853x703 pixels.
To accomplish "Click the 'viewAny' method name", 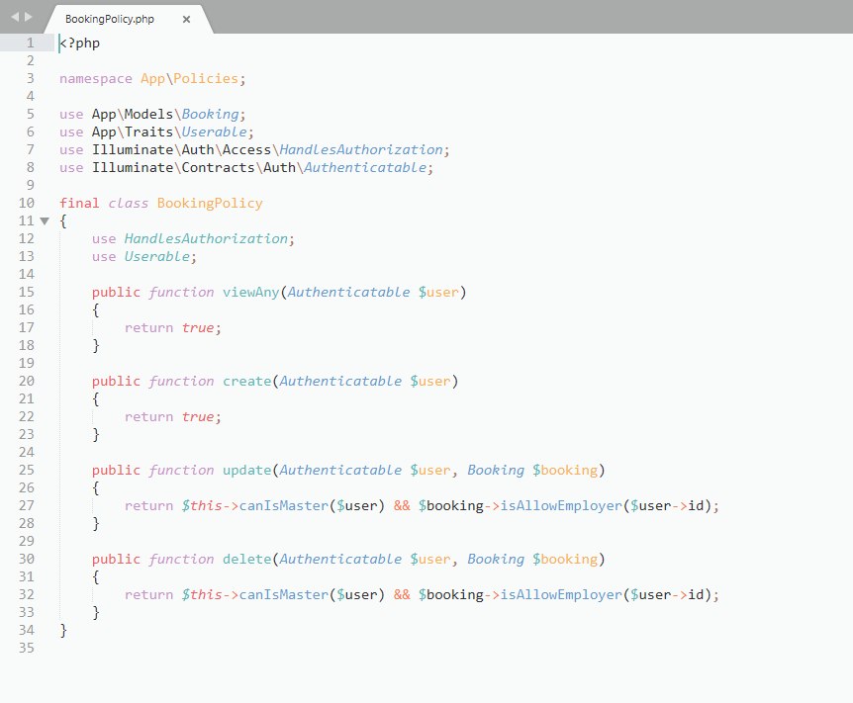I will tap(250, 292).
